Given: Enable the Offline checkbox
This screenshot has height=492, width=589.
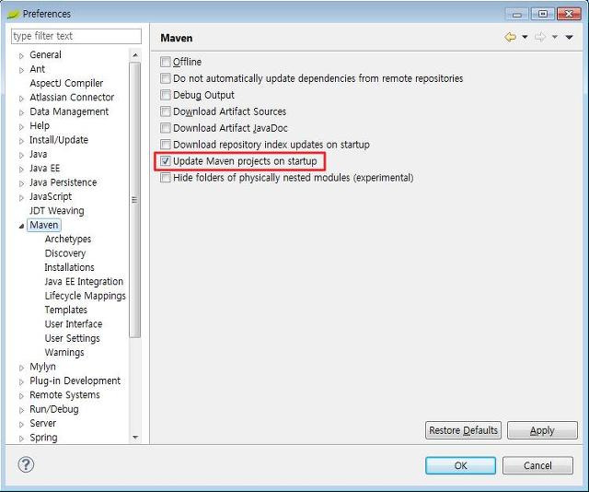Looking at the screenshot, I should pos(166,62).
